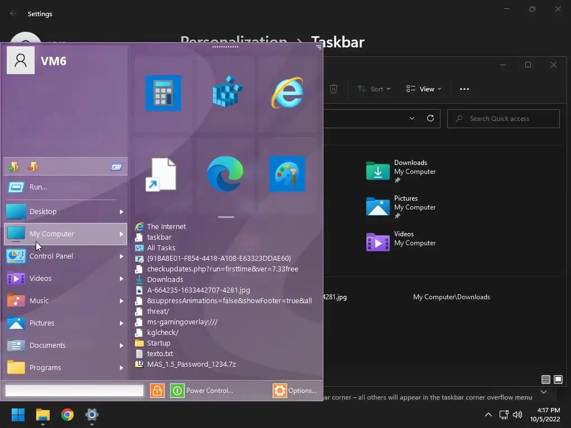This screenshot has height=428, width=571.
Task: Click See more ellipsis in File Explorer
Action: click(x=464, y=89)
